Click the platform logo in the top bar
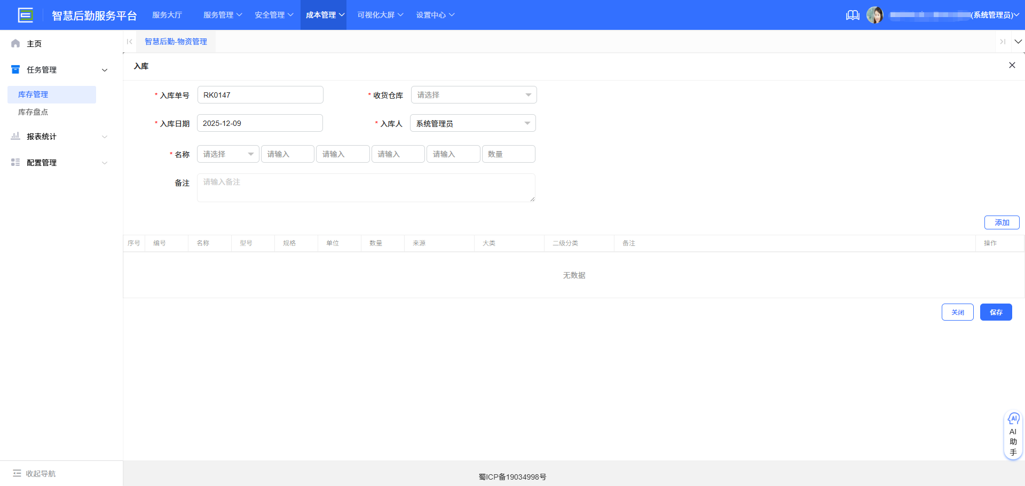This screenshot has width=1025, height=486. point(25,14)
